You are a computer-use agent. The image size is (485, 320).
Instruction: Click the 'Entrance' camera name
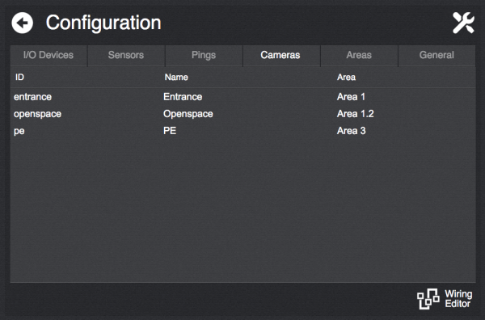pos(183,97)
